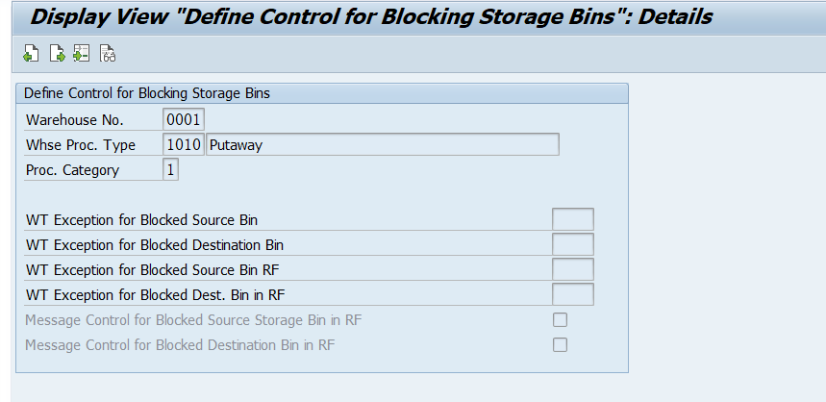826x402 pixels.
Task: Click the Proc. Category label
Action: tap(73, 170)
